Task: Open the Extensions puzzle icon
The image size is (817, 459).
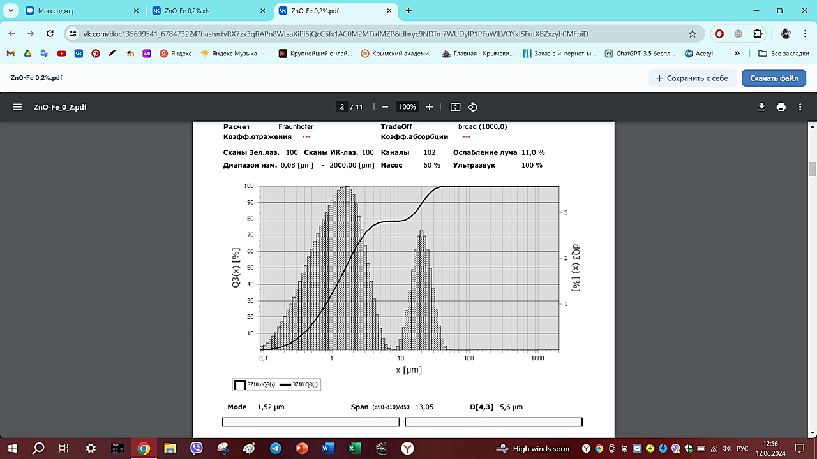Action: click(758, 34)
